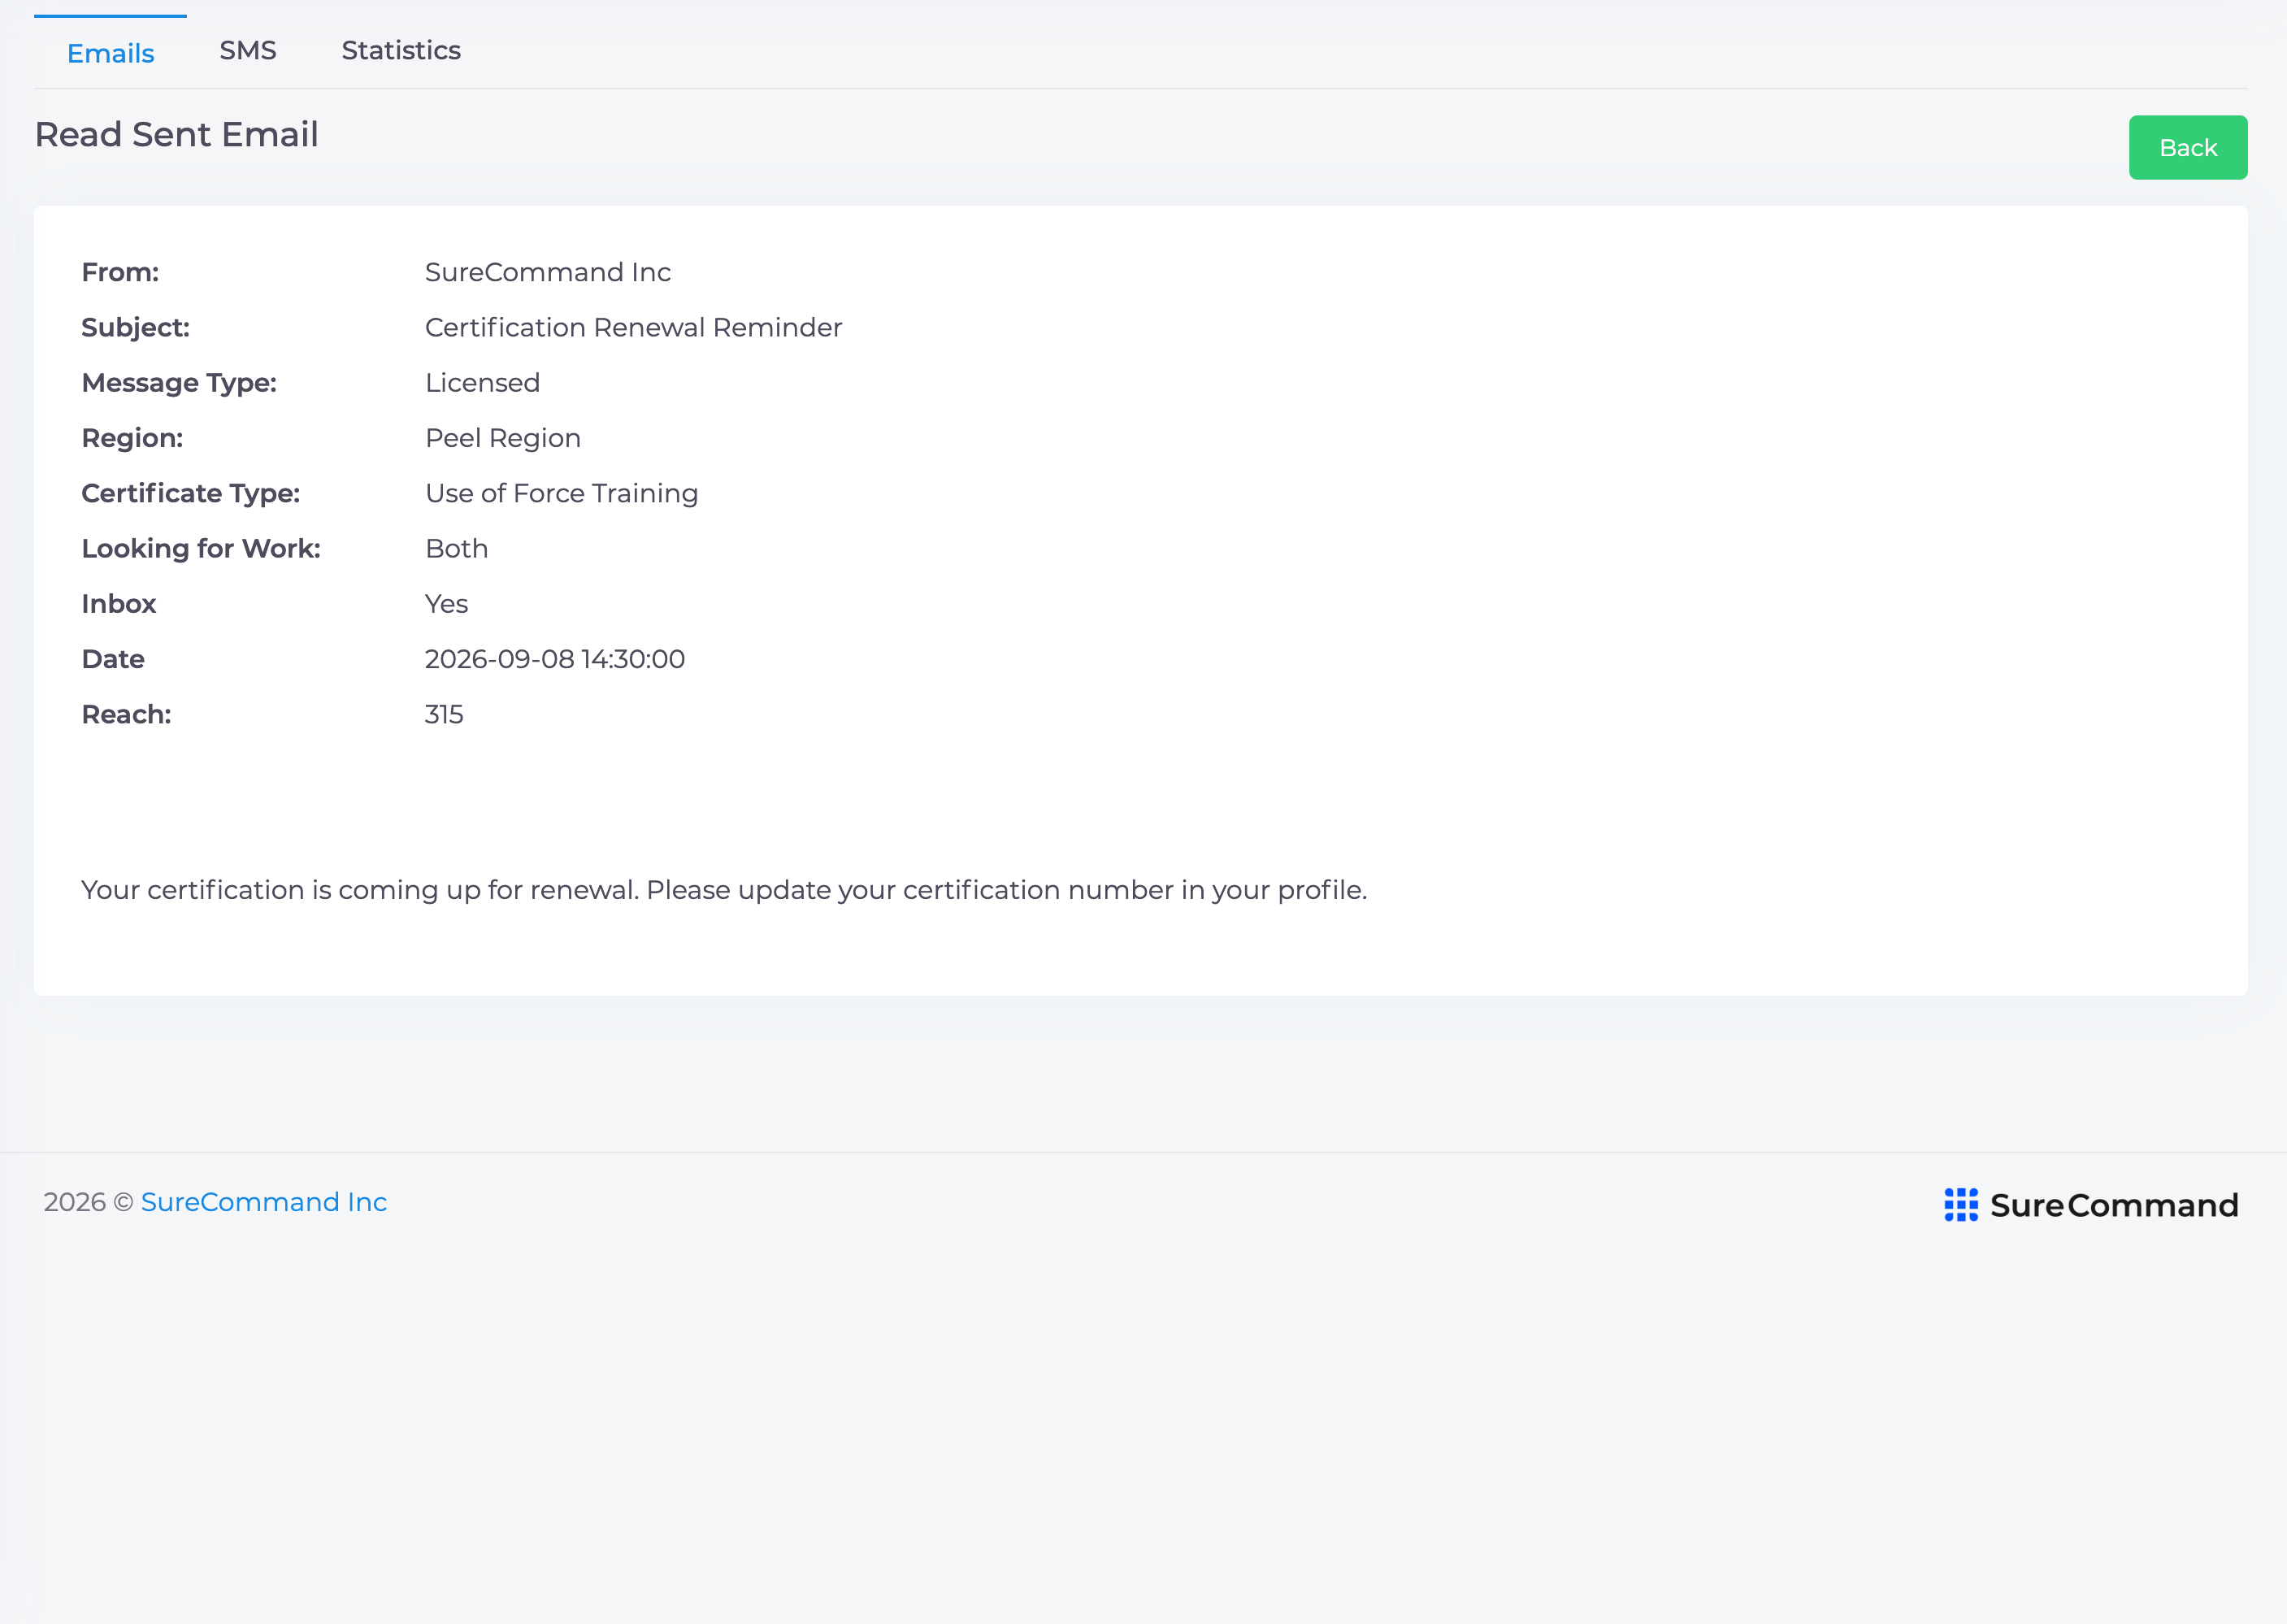
Task: Click the Reach value 315
Action: pyautogui.click(x=443, y=715)
